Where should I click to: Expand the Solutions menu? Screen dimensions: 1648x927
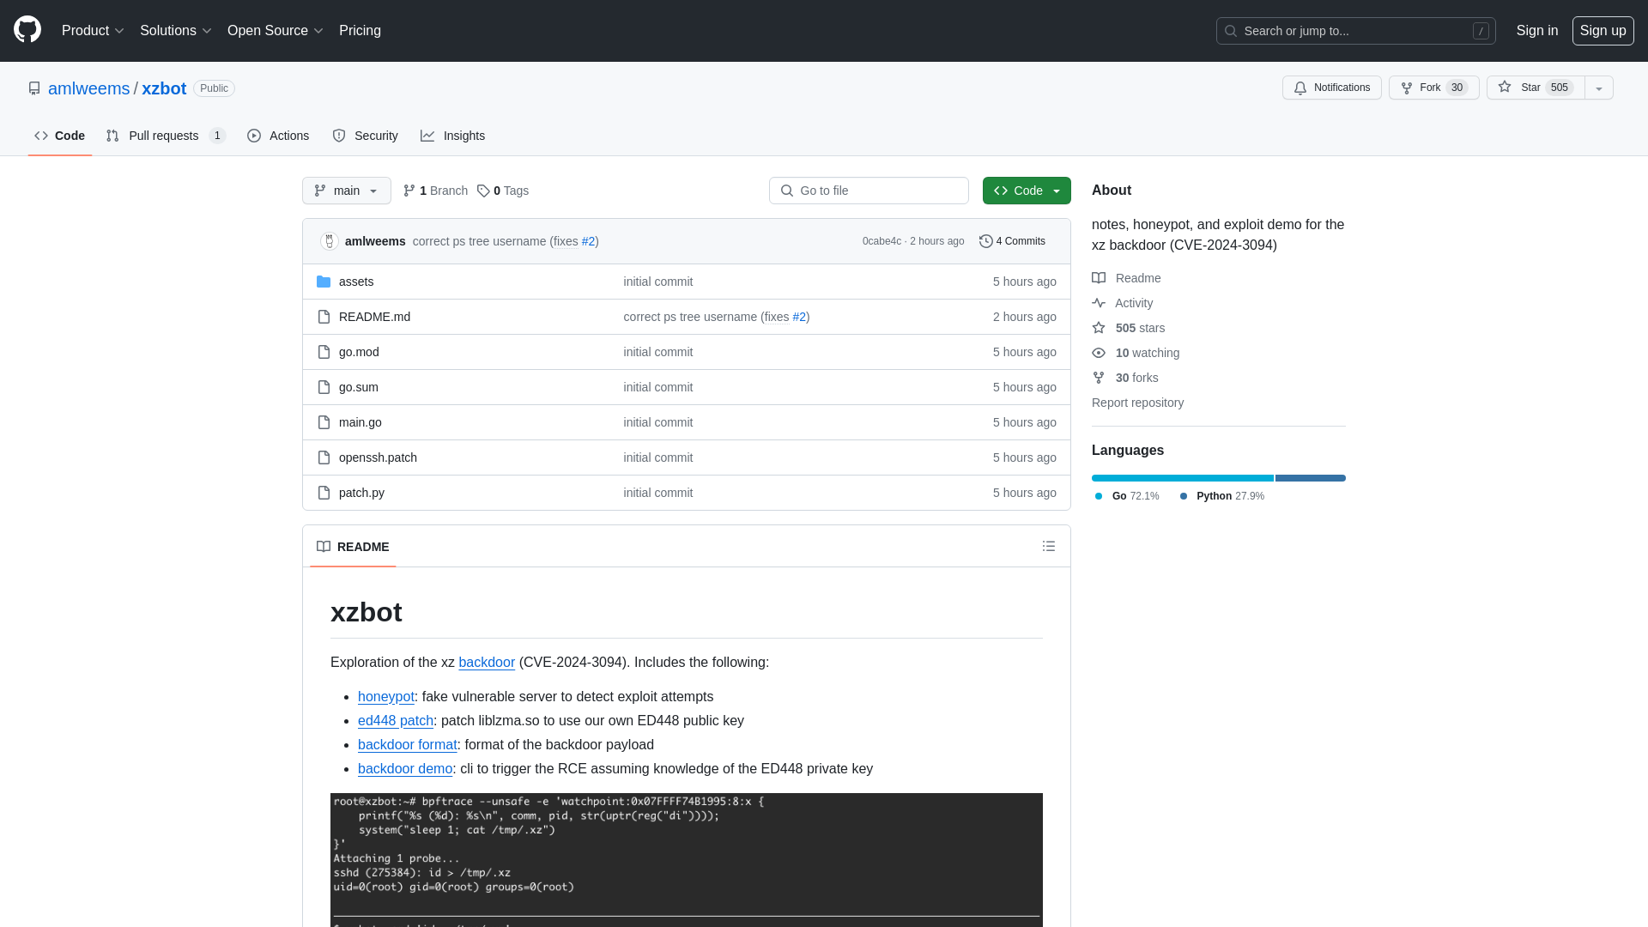[x=175, y=30]
